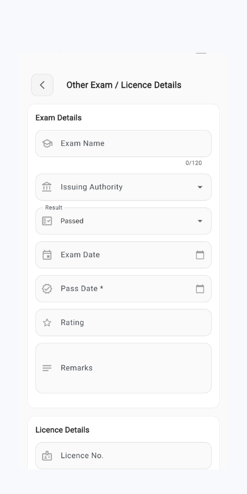Expand the Result dropdown arrow
Viewport: 247px width, 494px height.
tap(200, 221)
